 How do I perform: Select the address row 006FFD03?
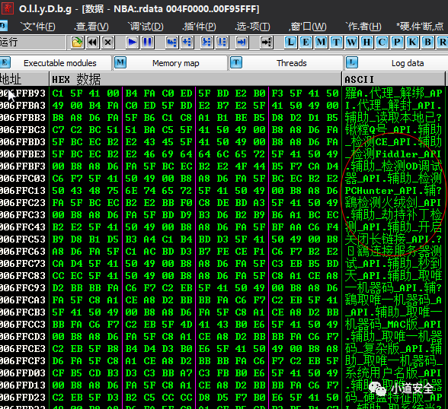[x=23, y=373]
